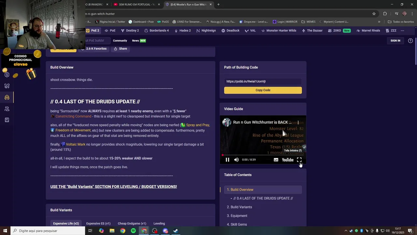
Task: Close the Woolie's Run n Gun tab
Action: (x=211, y=5)
